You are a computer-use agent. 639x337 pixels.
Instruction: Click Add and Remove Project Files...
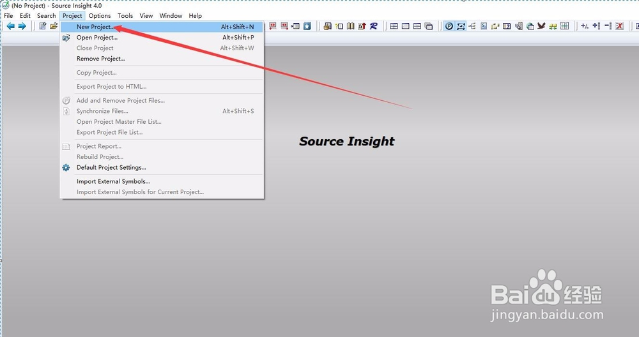pos(162,100)
